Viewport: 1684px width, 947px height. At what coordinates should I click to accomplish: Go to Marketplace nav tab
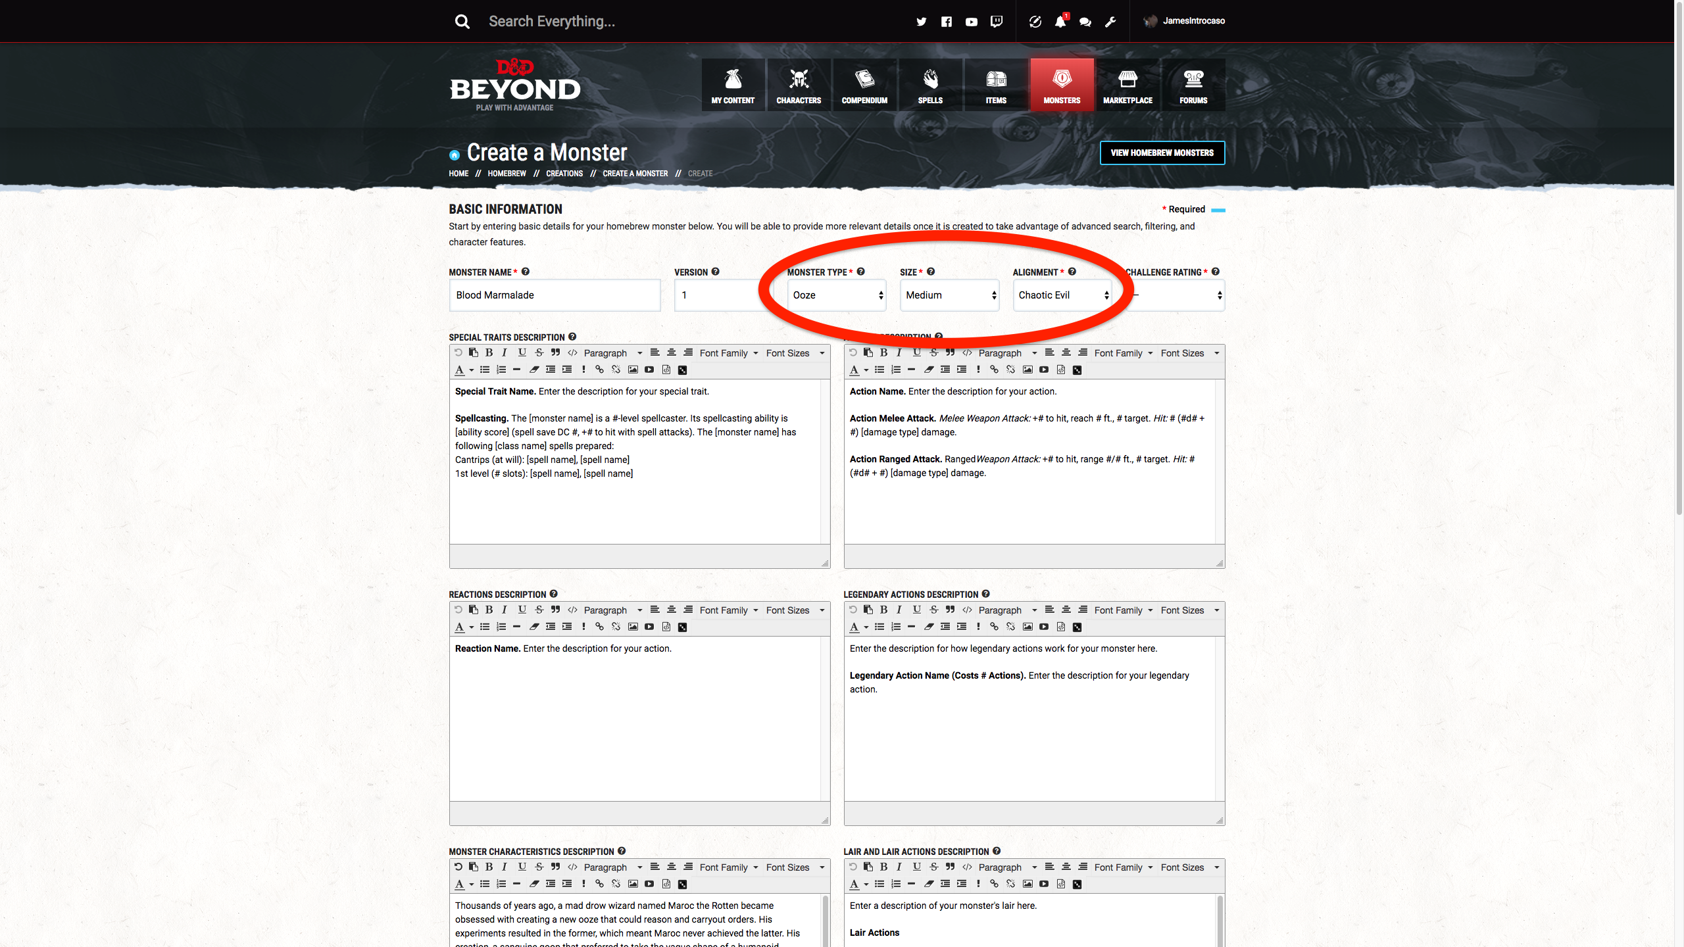coord(1127,85)
